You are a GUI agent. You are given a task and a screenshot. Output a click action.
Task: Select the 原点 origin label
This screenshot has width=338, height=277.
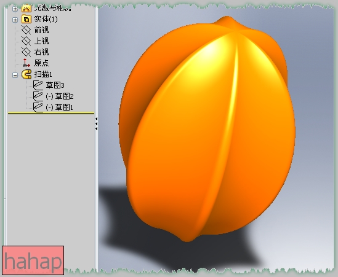[x=41, y=63]
